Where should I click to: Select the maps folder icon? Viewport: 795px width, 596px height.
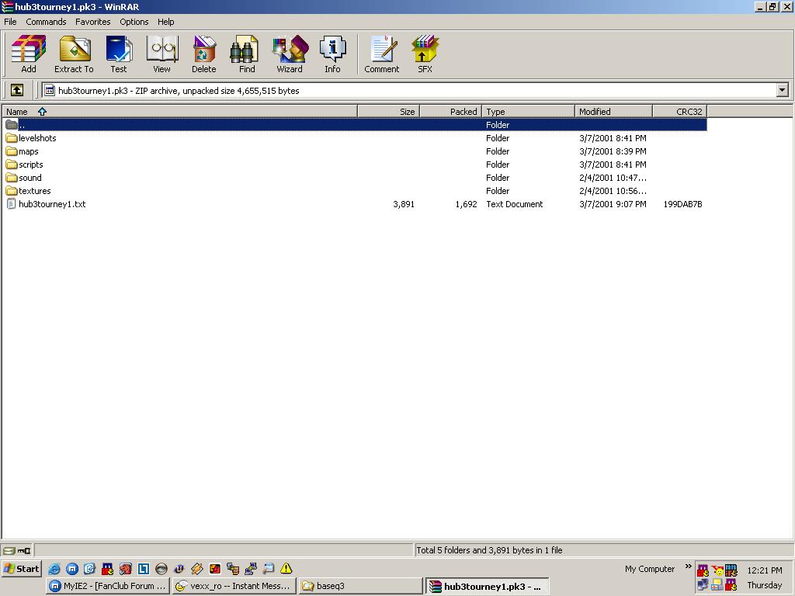coord(12,151)
